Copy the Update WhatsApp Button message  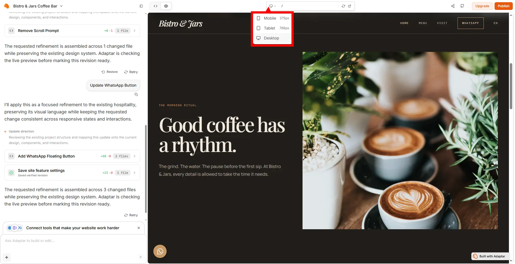point(136,94)
